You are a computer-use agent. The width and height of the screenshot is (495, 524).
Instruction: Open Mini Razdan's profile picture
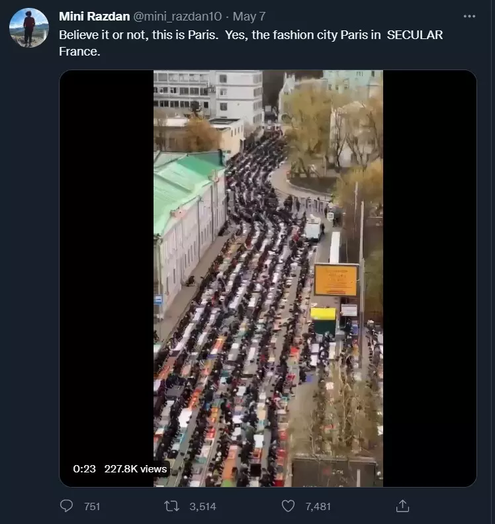(28, 27)
